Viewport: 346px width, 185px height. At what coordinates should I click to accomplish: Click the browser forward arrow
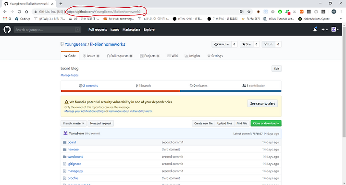12,12
